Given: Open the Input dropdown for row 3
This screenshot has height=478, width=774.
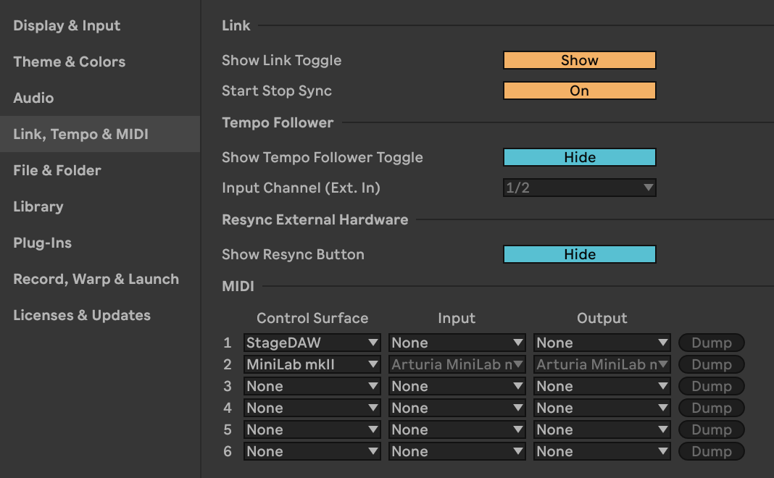Looking at the screenshot, I should coord(457,386).
